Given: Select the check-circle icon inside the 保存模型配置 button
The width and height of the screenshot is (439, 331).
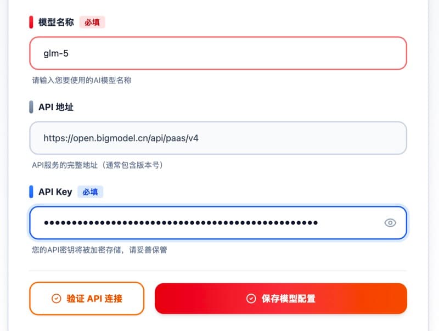Looking at the screenshot, I should [x=250, y=298].
